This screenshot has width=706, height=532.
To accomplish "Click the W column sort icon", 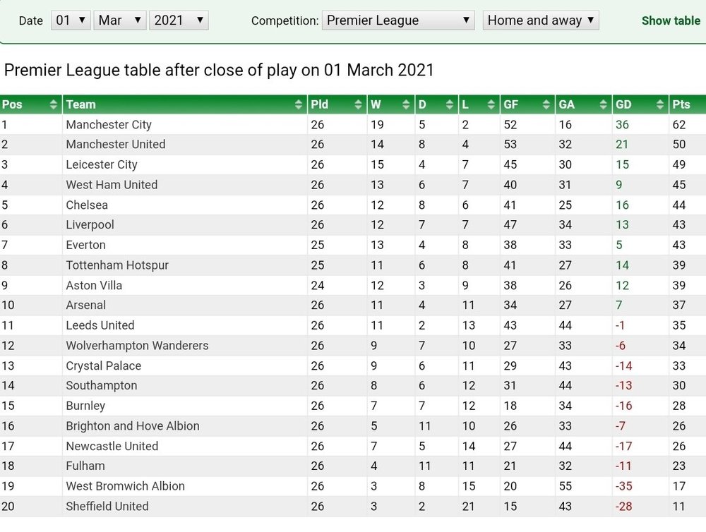I will (406, 104).
